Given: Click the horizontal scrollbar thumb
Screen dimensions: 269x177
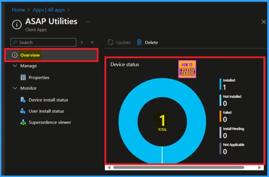Looking at the screenshot, I should point(179,167).
